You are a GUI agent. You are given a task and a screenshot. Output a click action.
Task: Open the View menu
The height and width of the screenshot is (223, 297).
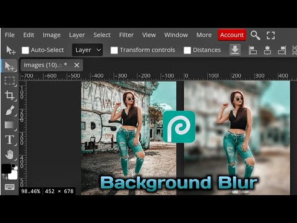point(149,35)
